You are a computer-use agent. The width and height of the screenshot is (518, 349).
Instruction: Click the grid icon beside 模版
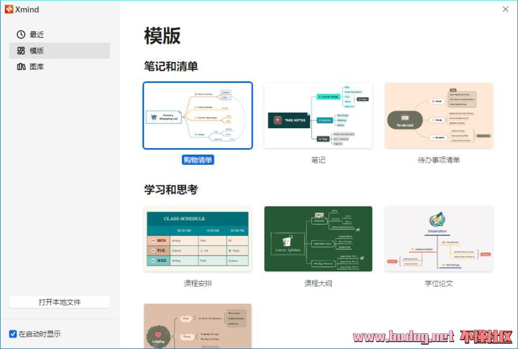(21, 51)
